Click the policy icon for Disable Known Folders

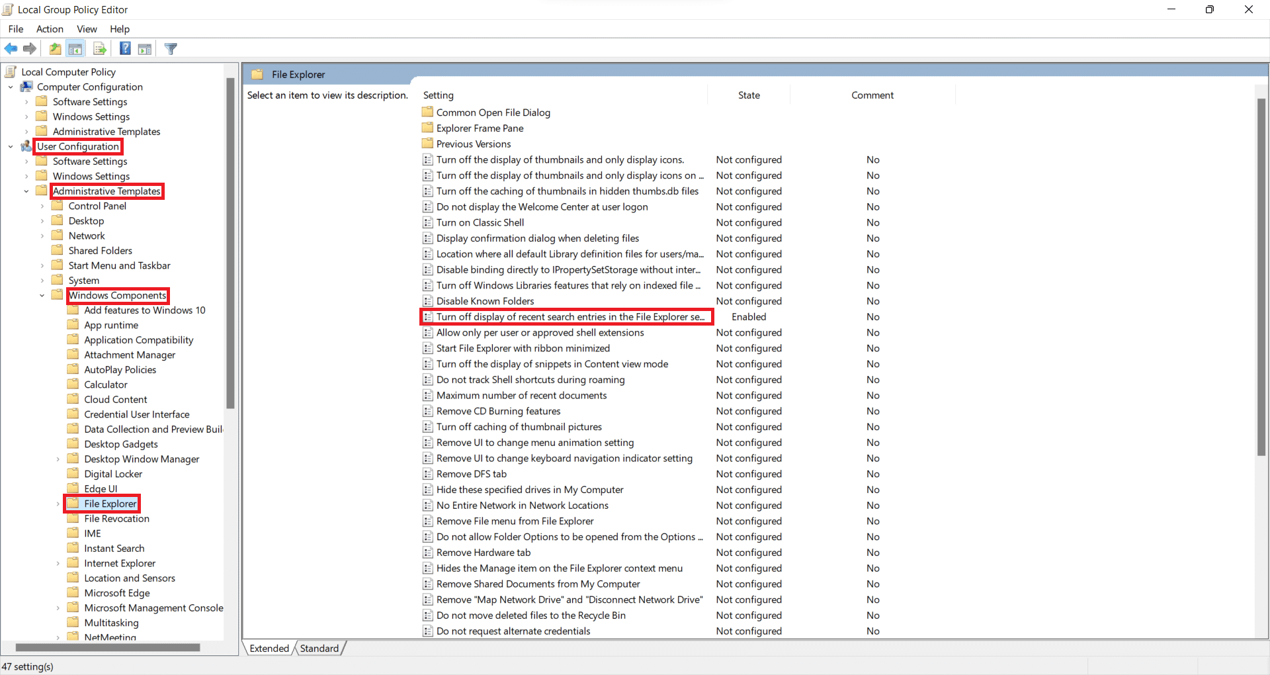point(428,301)
